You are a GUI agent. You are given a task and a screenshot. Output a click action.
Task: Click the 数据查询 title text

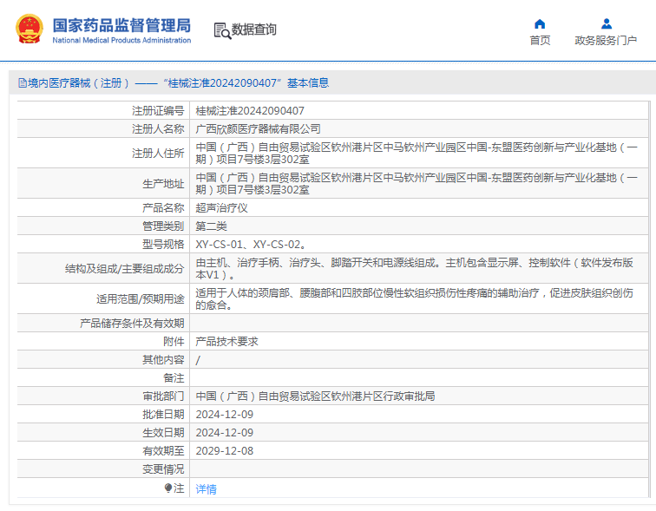pos(254,29)
